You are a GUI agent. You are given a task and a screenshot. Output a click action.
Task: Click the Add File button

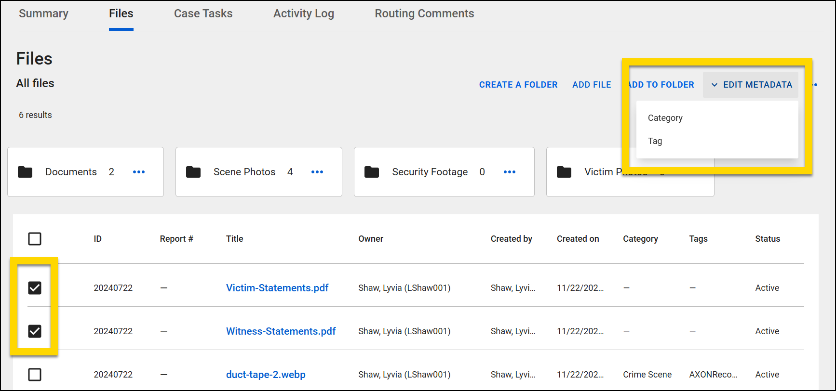(x=592, y=85)
